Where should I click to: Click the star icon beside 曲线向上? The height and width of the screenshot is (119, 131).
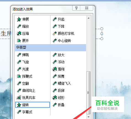[x=19, y=90]
